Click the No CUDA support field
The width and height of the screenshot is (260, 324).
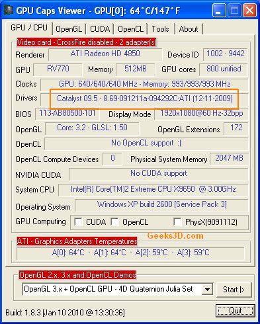(159, 174)
